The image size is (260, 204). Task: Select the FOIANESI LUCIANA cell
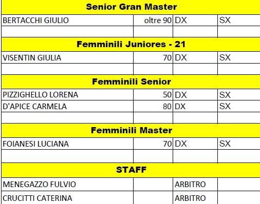coord(67,144)
